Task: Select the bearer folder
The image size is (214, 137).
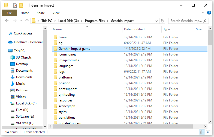Action: coord(130,37)
